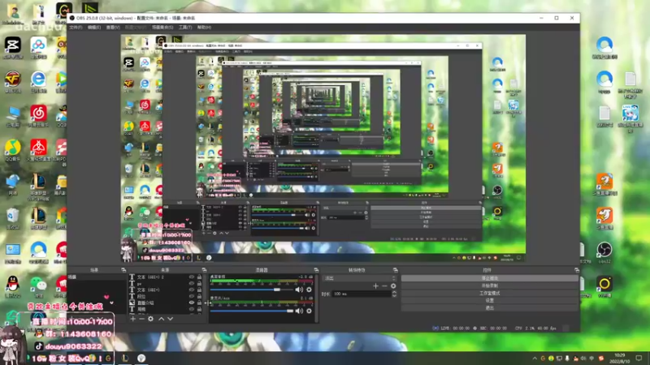Open the 帮助(H) menu
The image size is (650, 365).
204,28
